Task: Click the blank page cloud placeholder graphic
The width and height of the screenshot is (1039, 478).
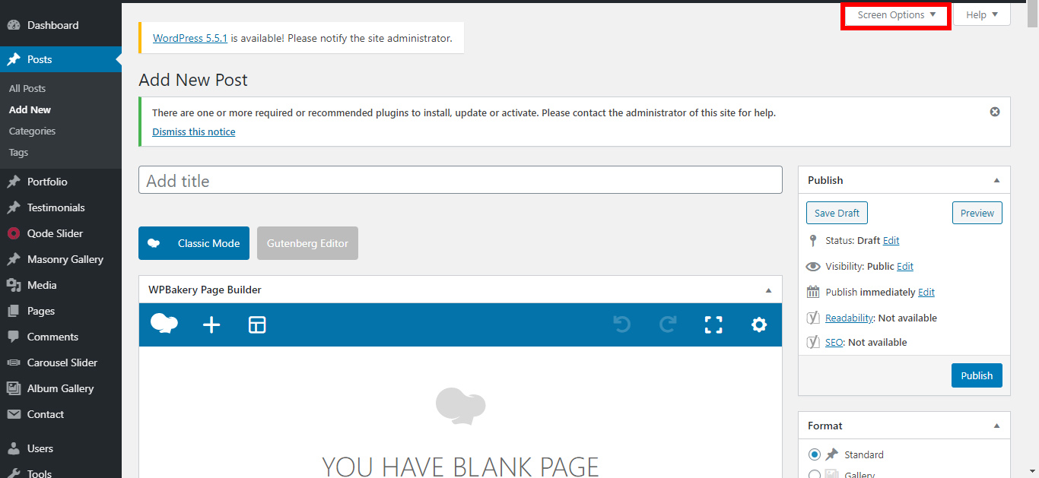Action: (460, 406)
